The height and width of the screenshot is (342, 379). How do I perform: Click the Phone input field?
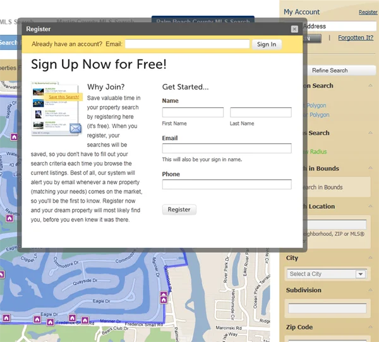point(226,185)
